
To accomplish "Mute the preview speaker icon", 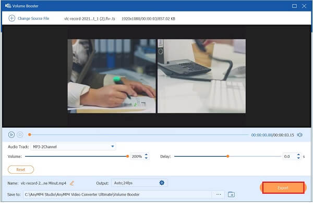I will (299, 135).
